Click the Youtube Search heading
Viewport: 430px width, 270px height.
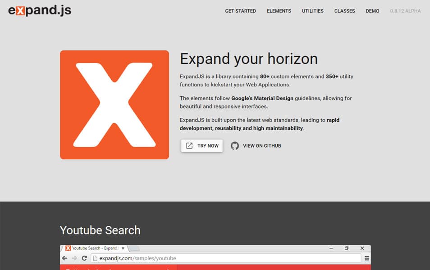[100, 230]
